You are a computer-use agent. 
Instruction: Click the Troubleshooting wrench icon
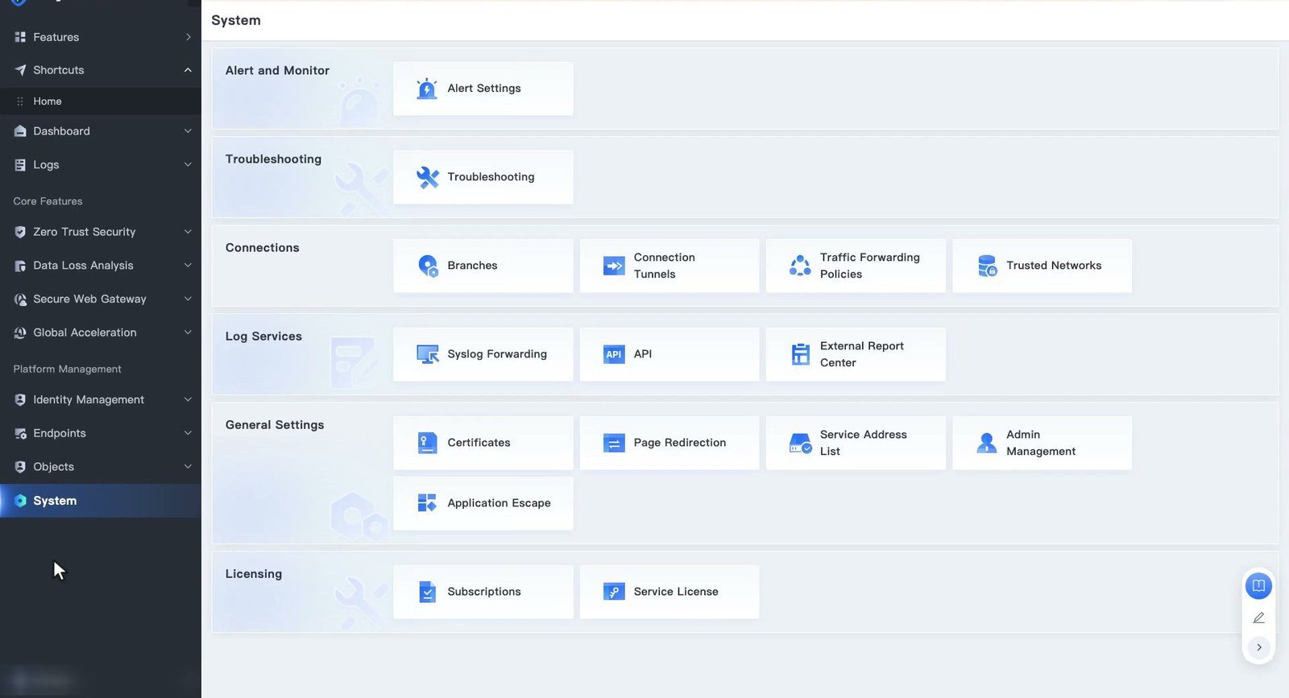[427, 177]
